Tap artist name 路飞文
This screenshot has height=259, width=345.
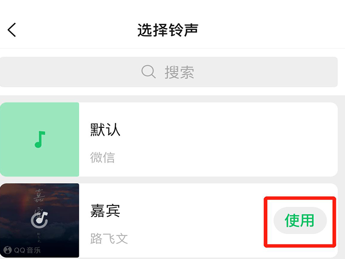coord(109,239)
